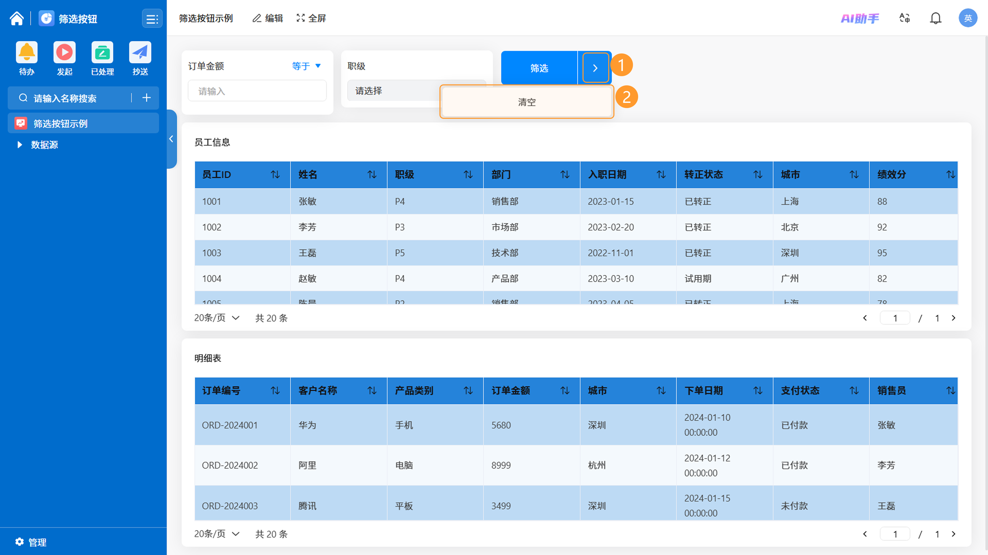Sort employee table by 绩效分
Viewport: 988px width, 555px height.
tap(950, 175)
